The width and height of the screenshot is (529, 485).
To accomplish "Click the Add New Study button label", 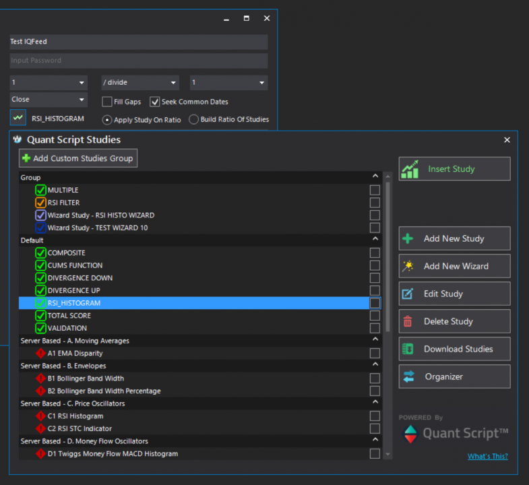I will pos(454,238).
